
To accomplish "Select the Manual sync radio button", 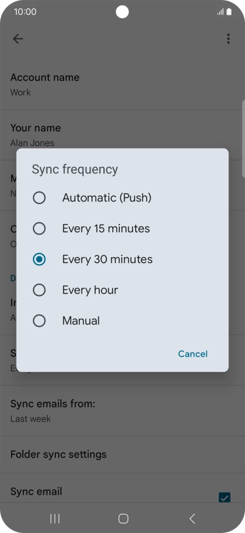I will tap(39, 321).
